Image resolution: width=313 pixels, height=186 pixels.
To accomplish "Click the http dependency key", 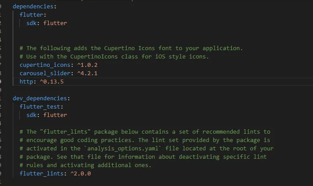I will click(x=26, y=81).
